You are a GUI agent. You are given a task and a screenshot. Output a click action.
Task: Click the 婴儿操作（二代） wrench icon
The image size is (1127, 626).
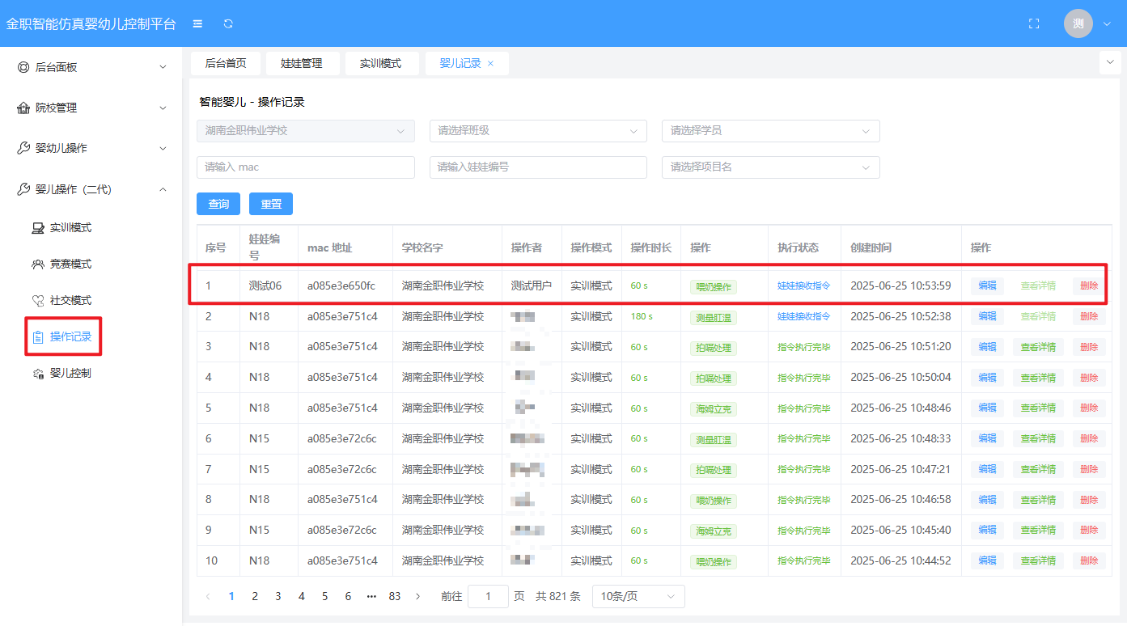pyautogui.click(x=23, y=189)
